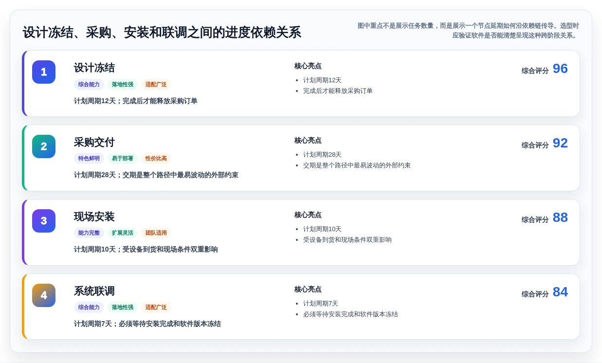This screenshot has height=363, width=602.
Task: Click the number 1 rank badge
Action: 44,72
